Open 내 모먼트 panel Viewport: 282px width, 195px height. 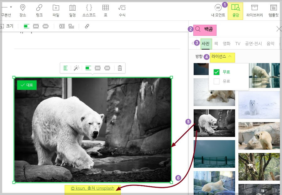[218, 11]
